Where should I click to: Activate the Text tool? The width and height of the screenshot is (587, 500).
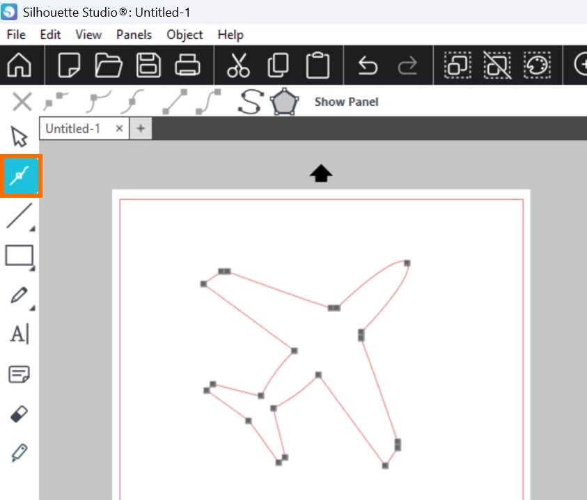(19, 334)
